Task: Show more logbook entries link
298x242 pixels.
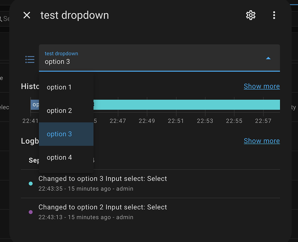Action: (x=261, y=141)
